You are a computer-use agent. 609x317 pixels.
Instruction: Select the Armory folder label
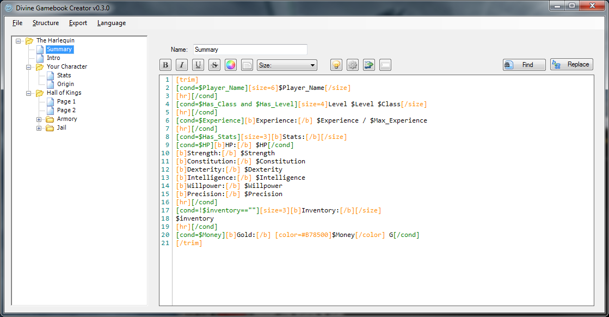(x=67, y=119)
